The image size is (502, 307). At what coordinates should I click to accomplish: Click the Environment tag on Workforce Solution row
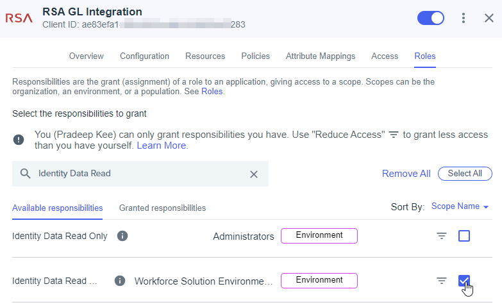319,281
